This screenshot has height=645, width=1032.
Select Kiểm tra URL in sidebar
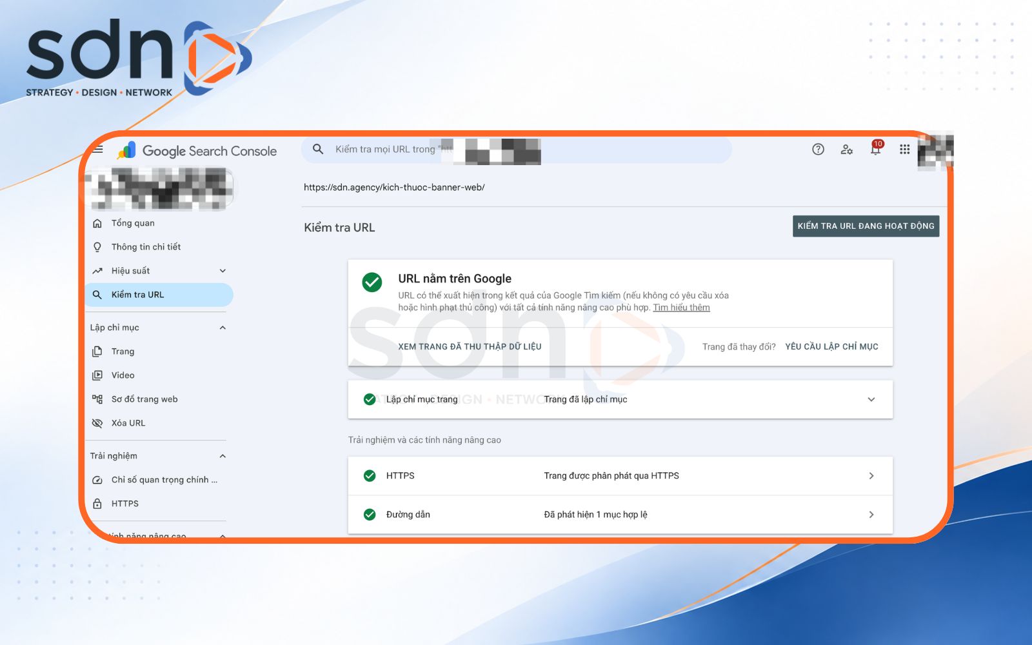pos(159,295)
